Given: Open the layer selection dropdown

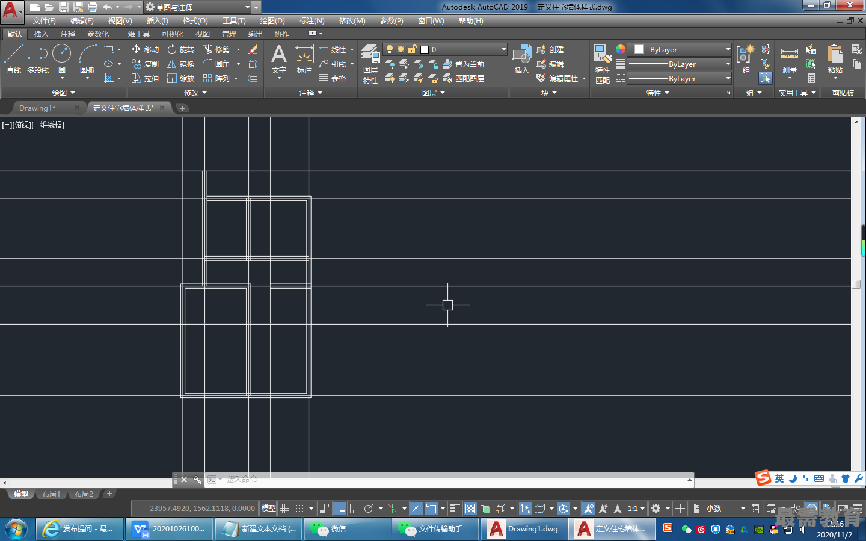Looking at the screenshot, I should coord(446,49).
